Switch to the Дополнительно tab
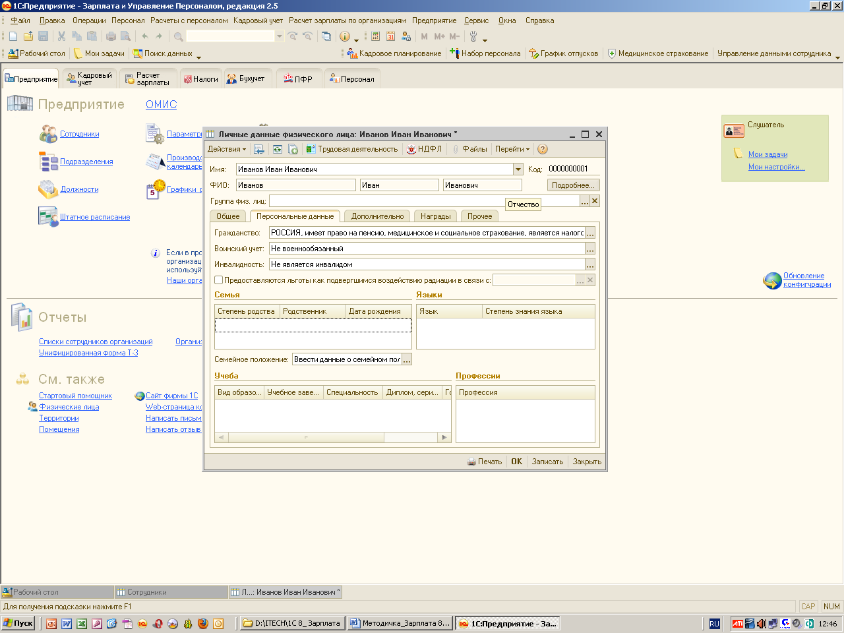844x633 pixels. [377, 216]
